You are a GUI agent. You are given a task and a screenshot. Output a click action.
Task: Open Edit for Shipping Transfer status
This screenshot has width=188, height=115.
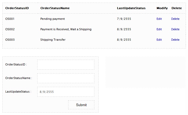159,40
